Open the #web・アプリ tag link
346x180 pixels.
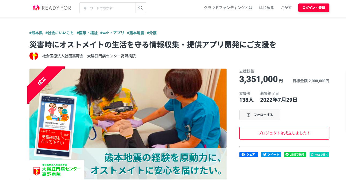112,33
